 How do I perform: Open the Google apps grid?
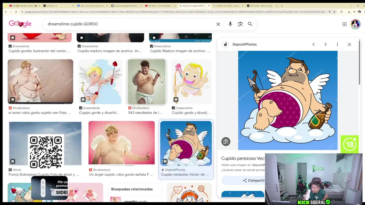click(344, 24)
